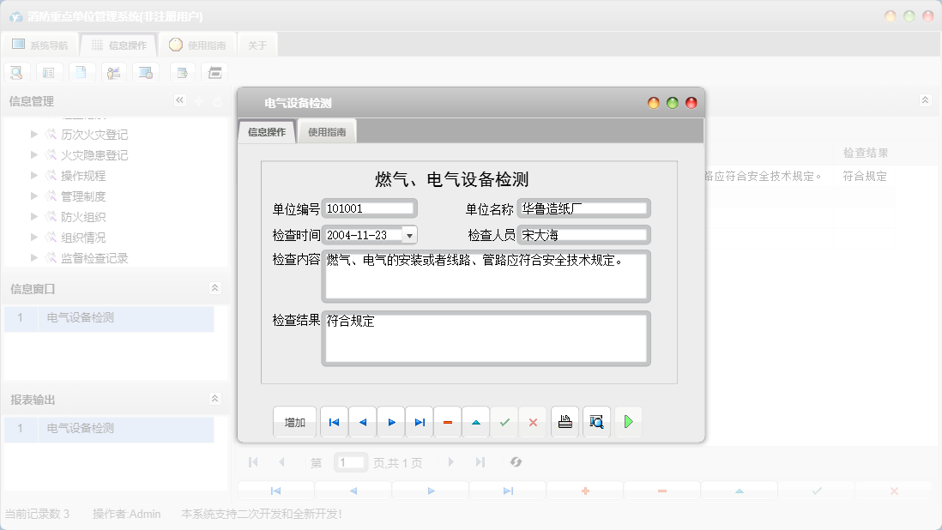Select the magnifier search tool in the toolbar
The image size is (942, 530).
pyautogui.click(x=16, y=72)
